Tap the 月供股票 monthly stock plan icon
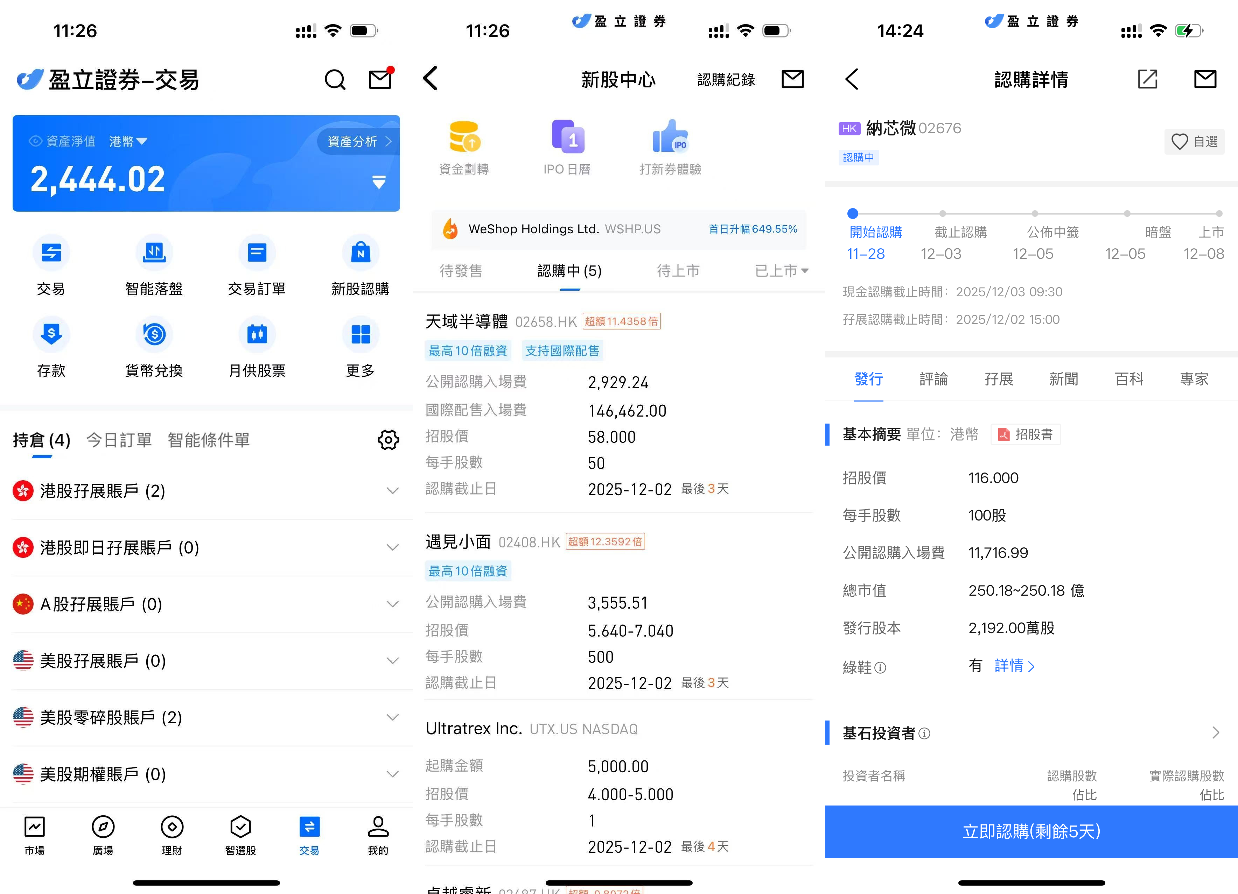The height and width of the screenshot is (894, 1238). pyautogui.click(x=257, y=334)
